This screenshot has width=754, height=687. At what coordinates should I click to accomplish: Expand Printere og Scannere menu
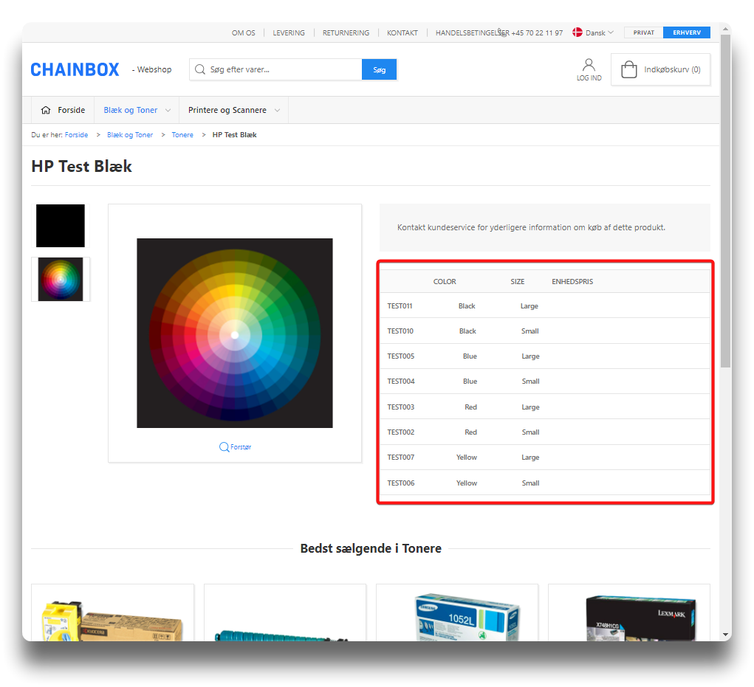(233, 110)
